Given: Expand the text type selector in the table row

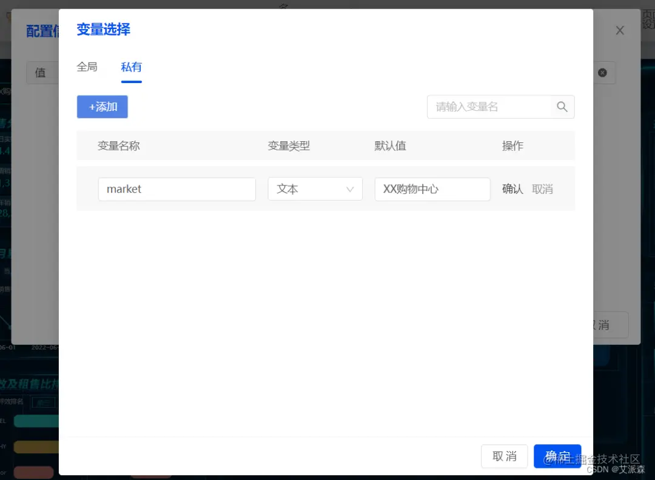Looking at the screenshot, I should pos(315,189).
